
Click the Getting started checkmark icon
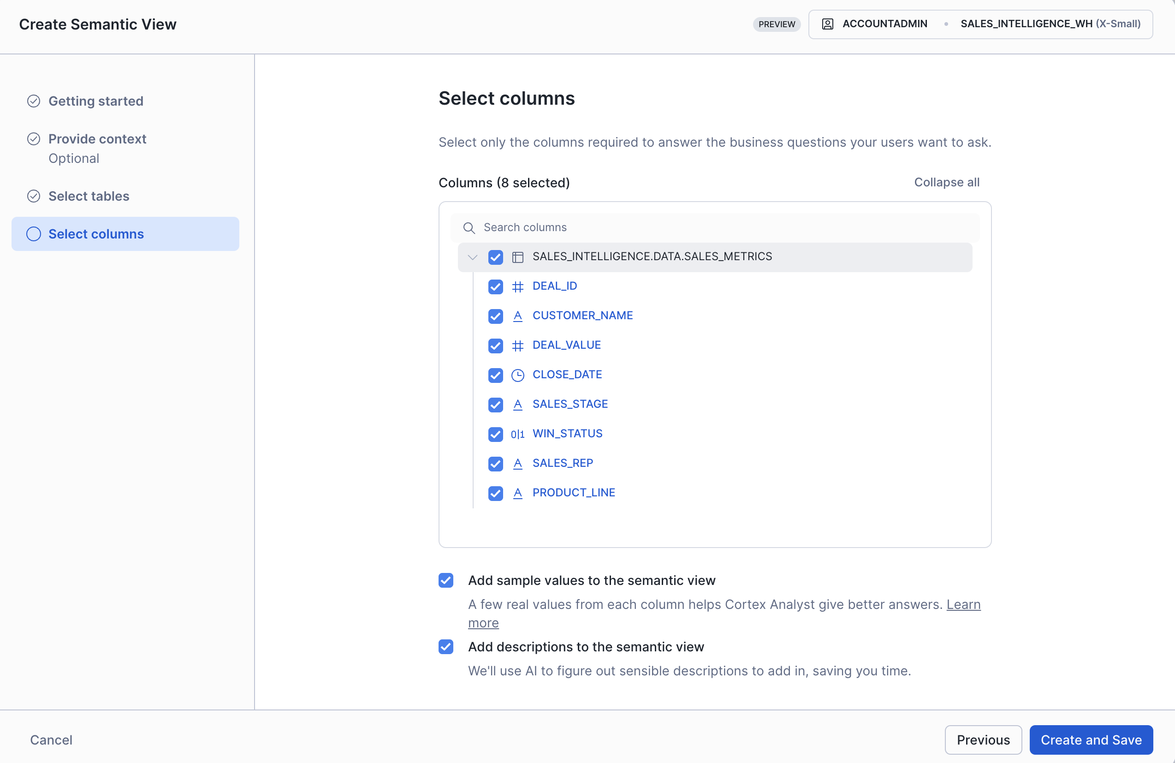point(34,101)
